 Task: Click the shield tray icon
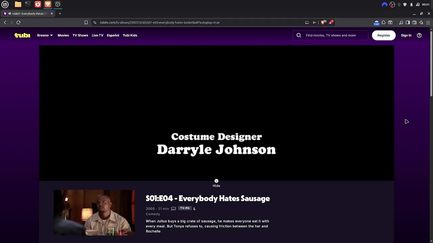click(x=405, y=4)
